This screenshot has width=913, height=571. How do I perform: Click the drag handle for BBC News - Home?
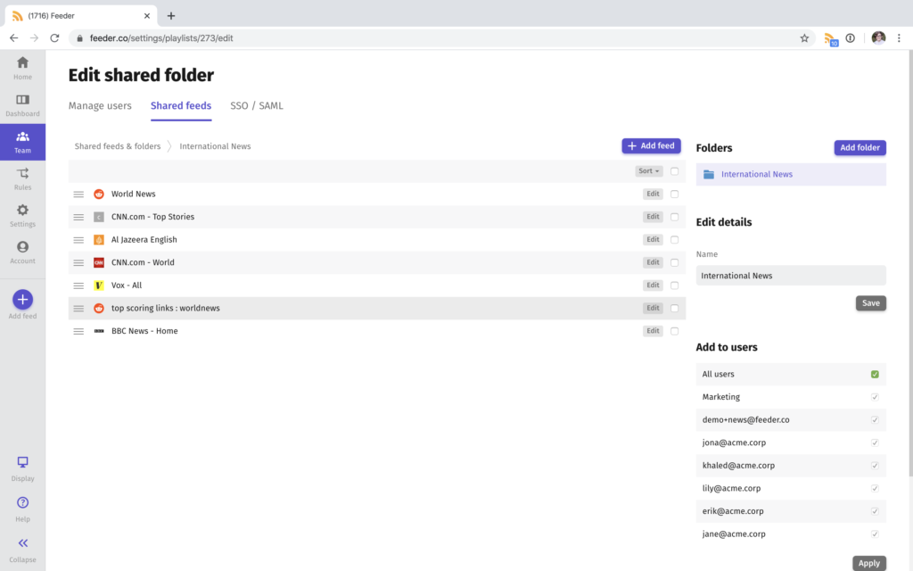coord(78,331)
